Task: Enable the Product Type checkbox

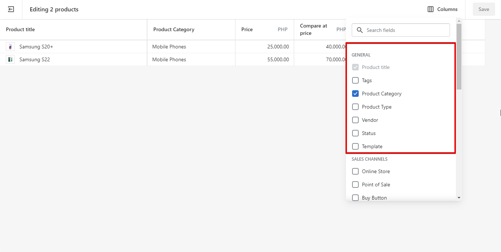Action: [355, 107]
